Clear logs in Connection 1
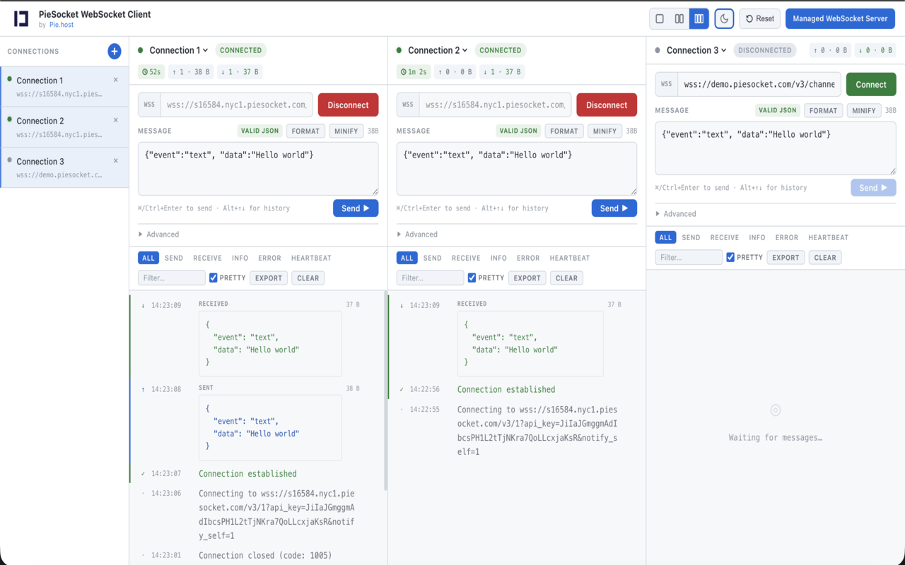 [x=308, y=278]
